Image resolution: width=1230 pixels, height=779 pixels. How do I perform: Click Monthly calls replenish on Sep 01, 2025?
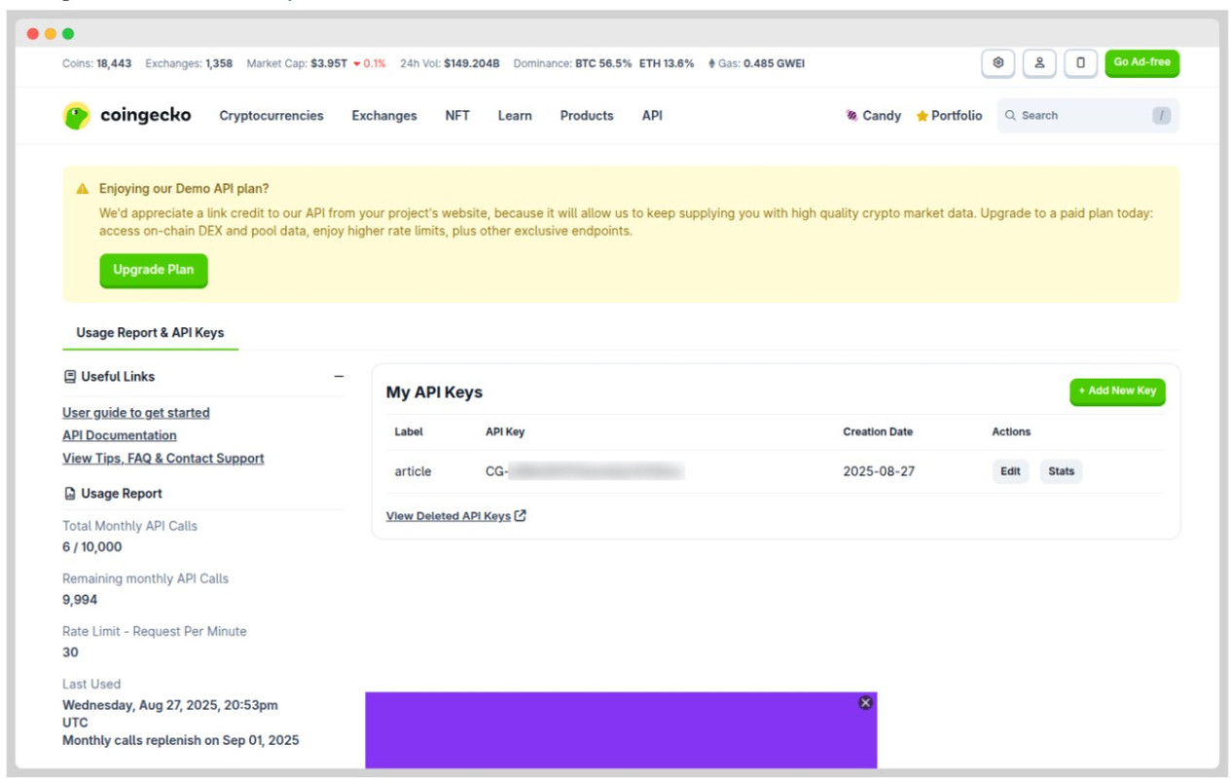(181, 740)
